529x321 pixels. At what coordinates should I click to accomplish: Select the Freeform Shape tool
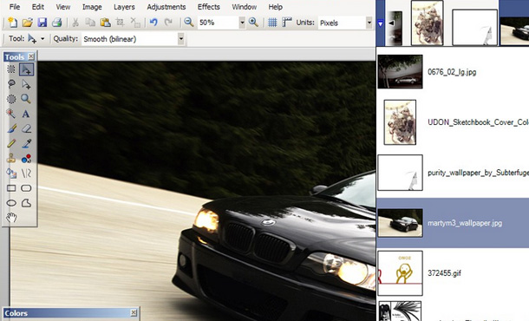pyautogui.click(x=26, y=203)
